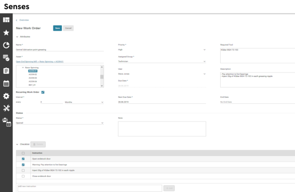Select ACO9-02 in the asset tree
295x192 pixels.
pos(33,74)
